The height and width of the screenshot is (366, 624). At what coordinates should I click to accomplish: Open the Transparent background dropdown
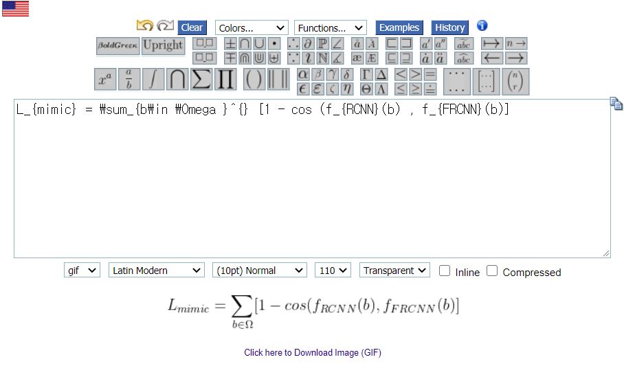(394, 271)
